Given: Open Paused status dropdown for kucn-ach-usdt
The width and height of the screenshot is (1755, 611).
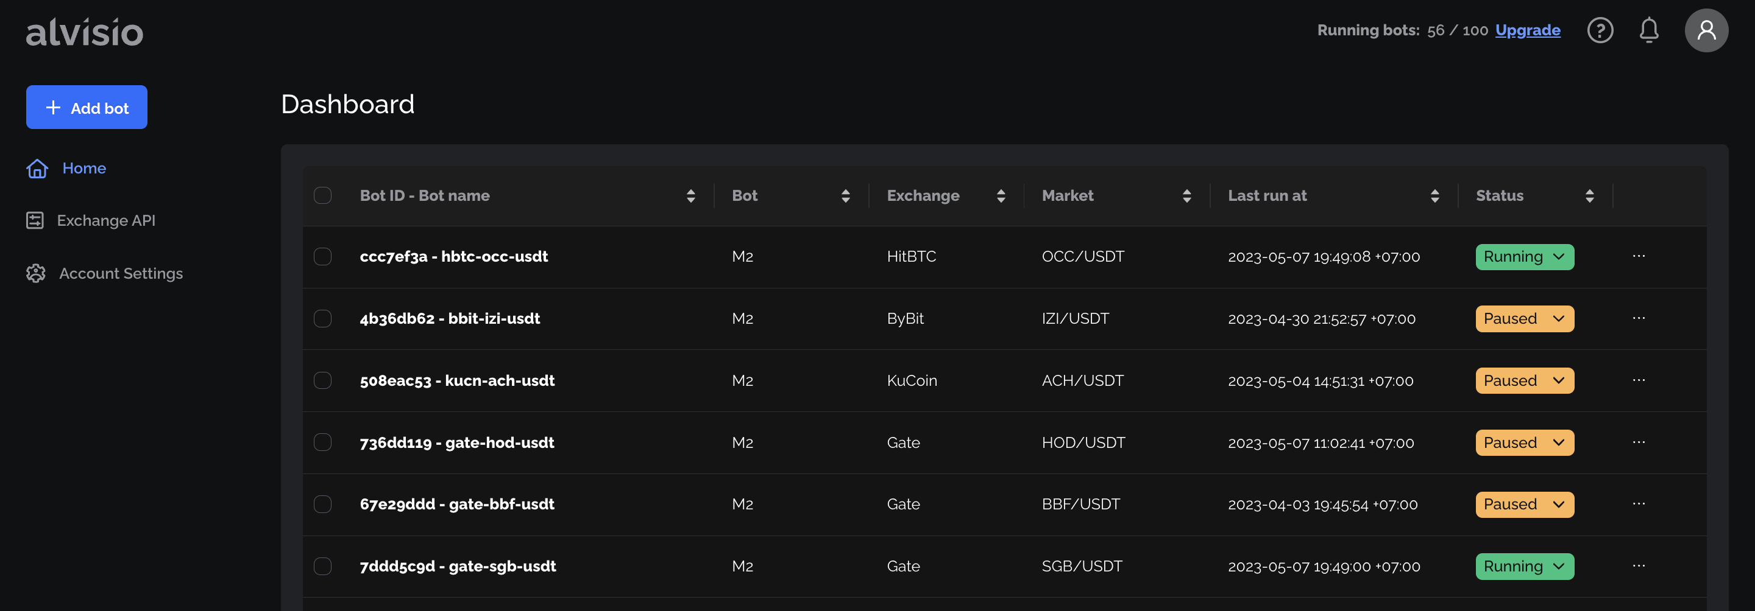Looking at the screenshot, I should click(1524, 381).
